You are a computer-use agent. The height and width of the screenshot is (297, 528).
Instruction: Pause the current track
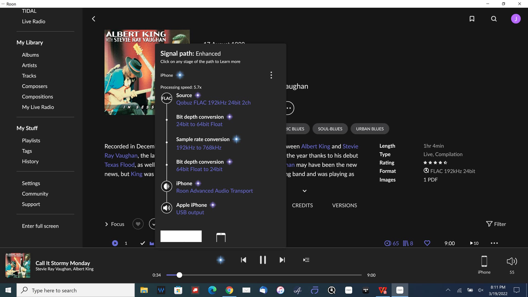coord(263,260)
